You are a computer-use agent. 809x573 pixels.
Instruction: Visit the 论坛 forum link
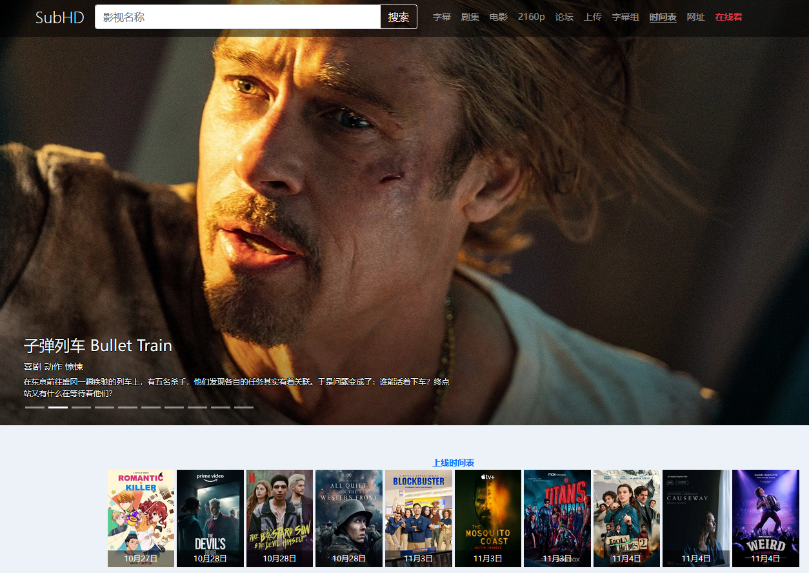coord(564,17)
